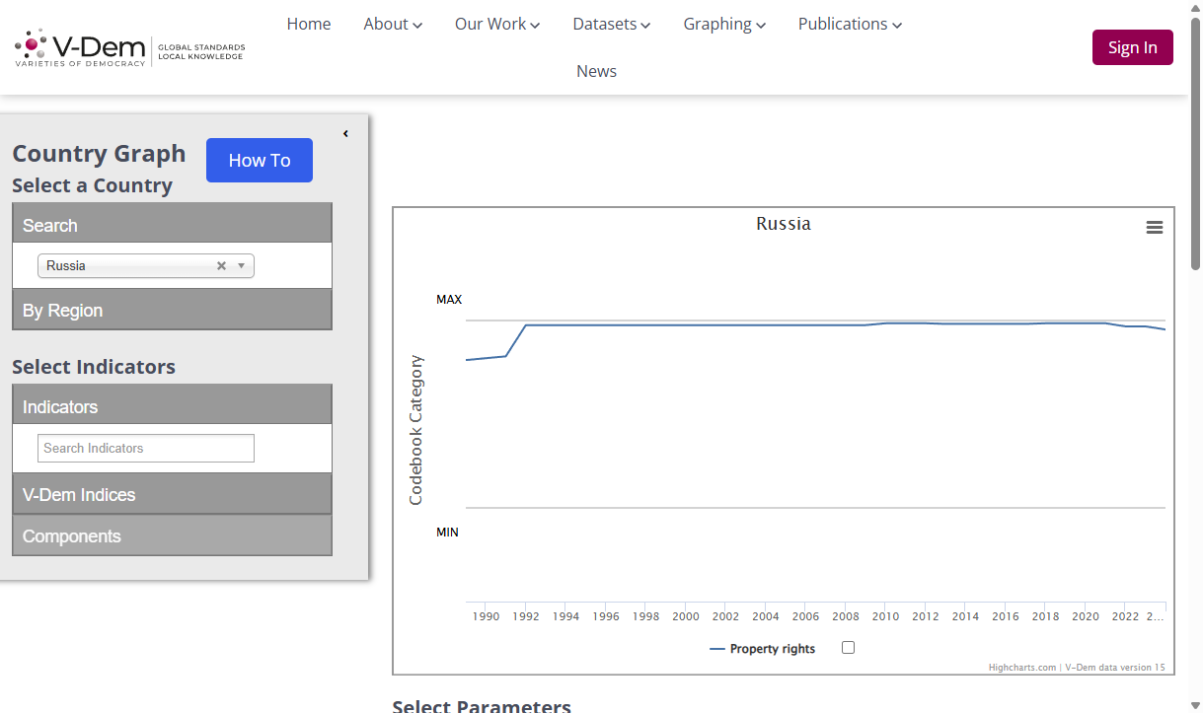This screenshot has width=1203, height=713.
Task: Click the V-Dem logo
Action: 129,47
